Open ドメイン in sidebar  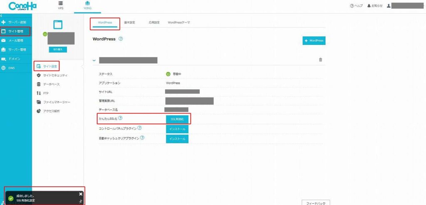[x=16, y=59]
